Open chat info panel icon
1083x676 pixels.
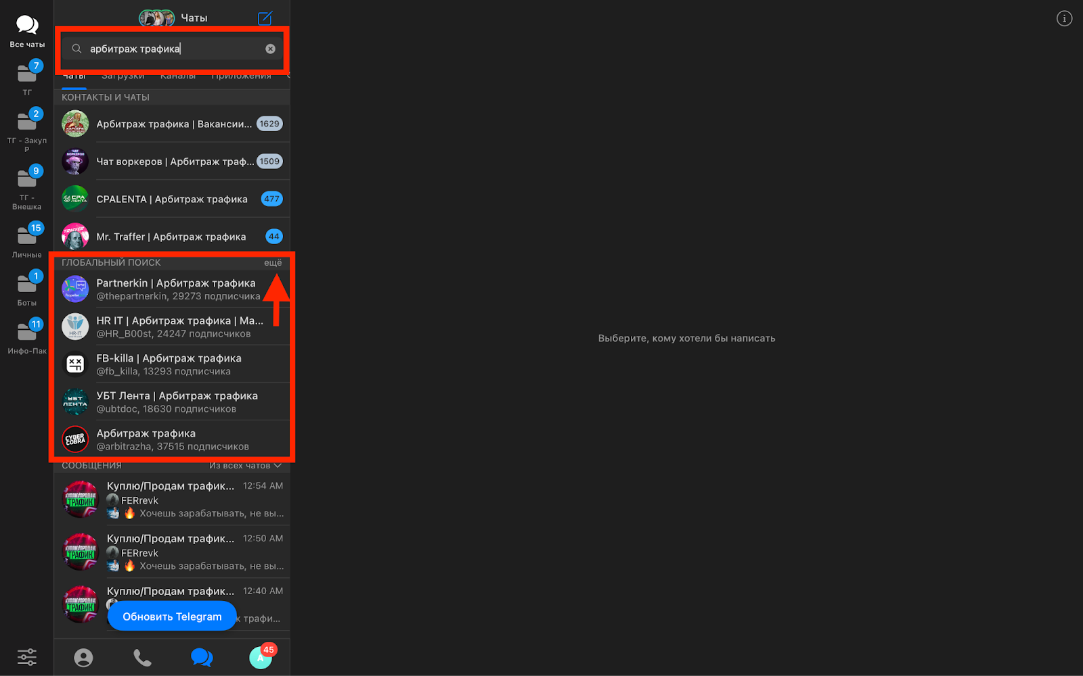tap(1064, 18)
